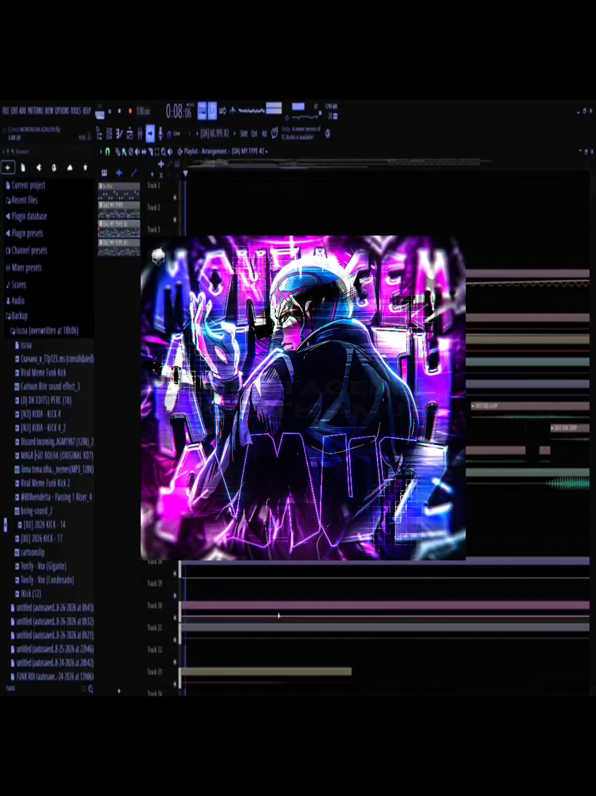596x796 pixels.
Task: Open the OPTIONS menu
Action: click(x=62, y=111)
